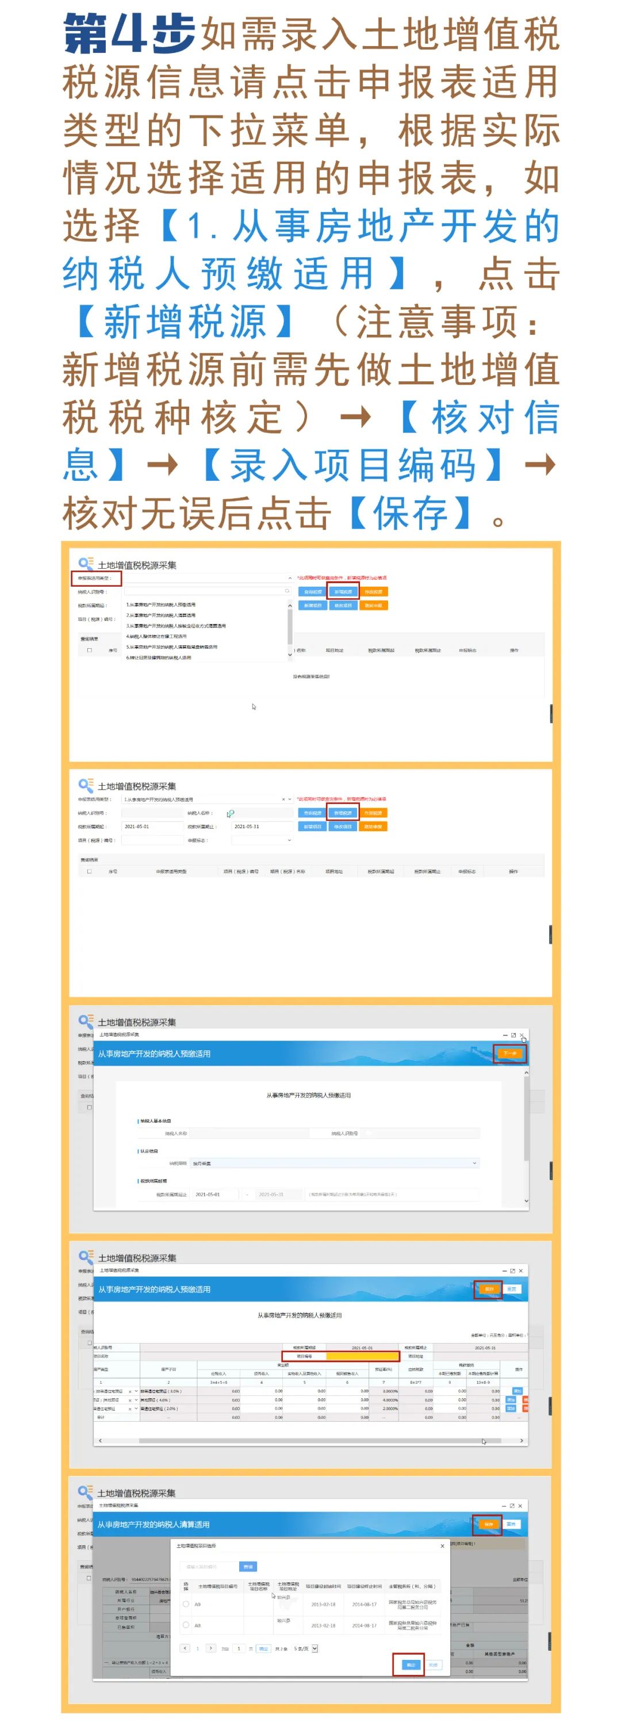The height and width of the screenshot is (1722, 621).
Task: Click 跳转申报 next to the open type list
Action: click(x=374, y=605)
